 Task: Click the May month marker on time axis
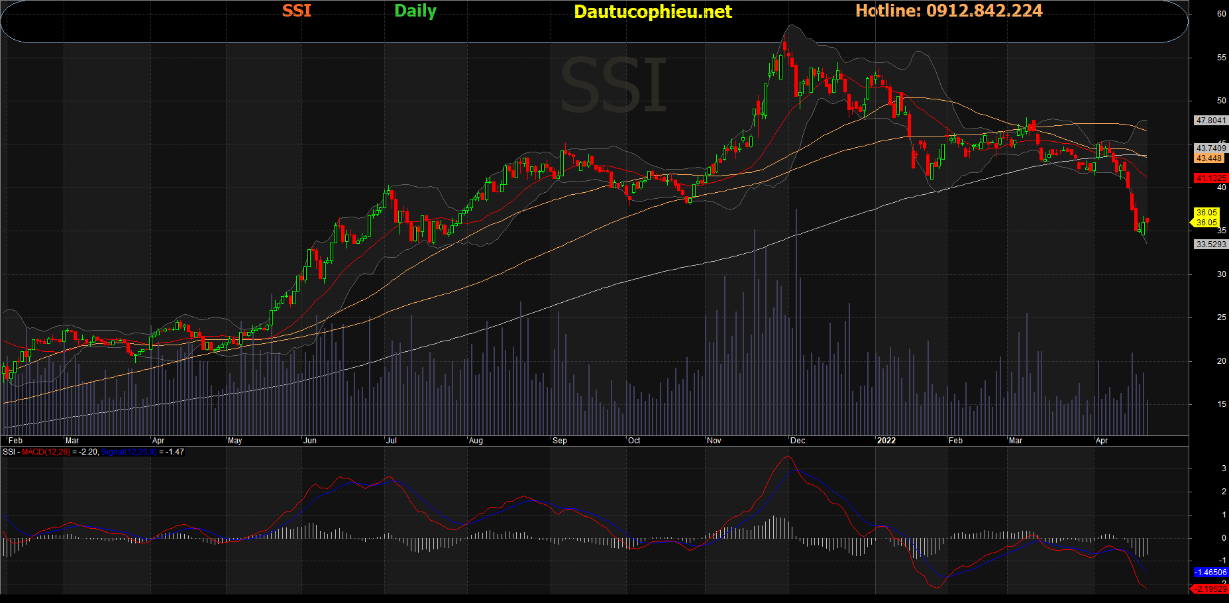[235, 441]
